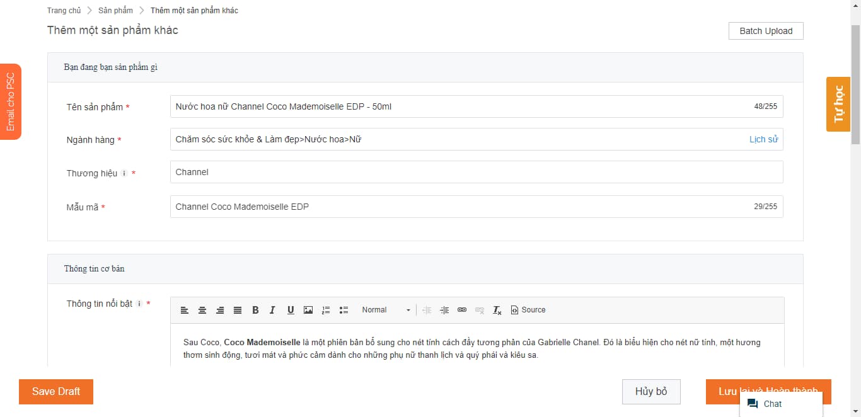The image size is (861, 417).
Task: Open the Normal paragraph format dropdown
Action: pyautogui.click(x=386, y=310)
